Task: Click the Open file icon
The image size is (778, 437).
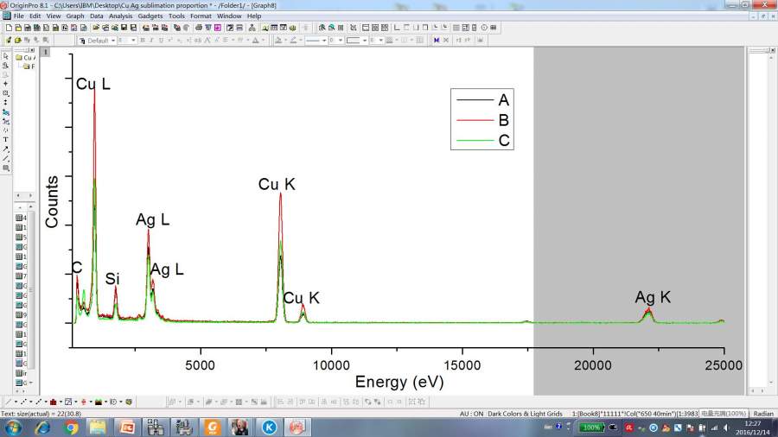Action: coord(96,28)
